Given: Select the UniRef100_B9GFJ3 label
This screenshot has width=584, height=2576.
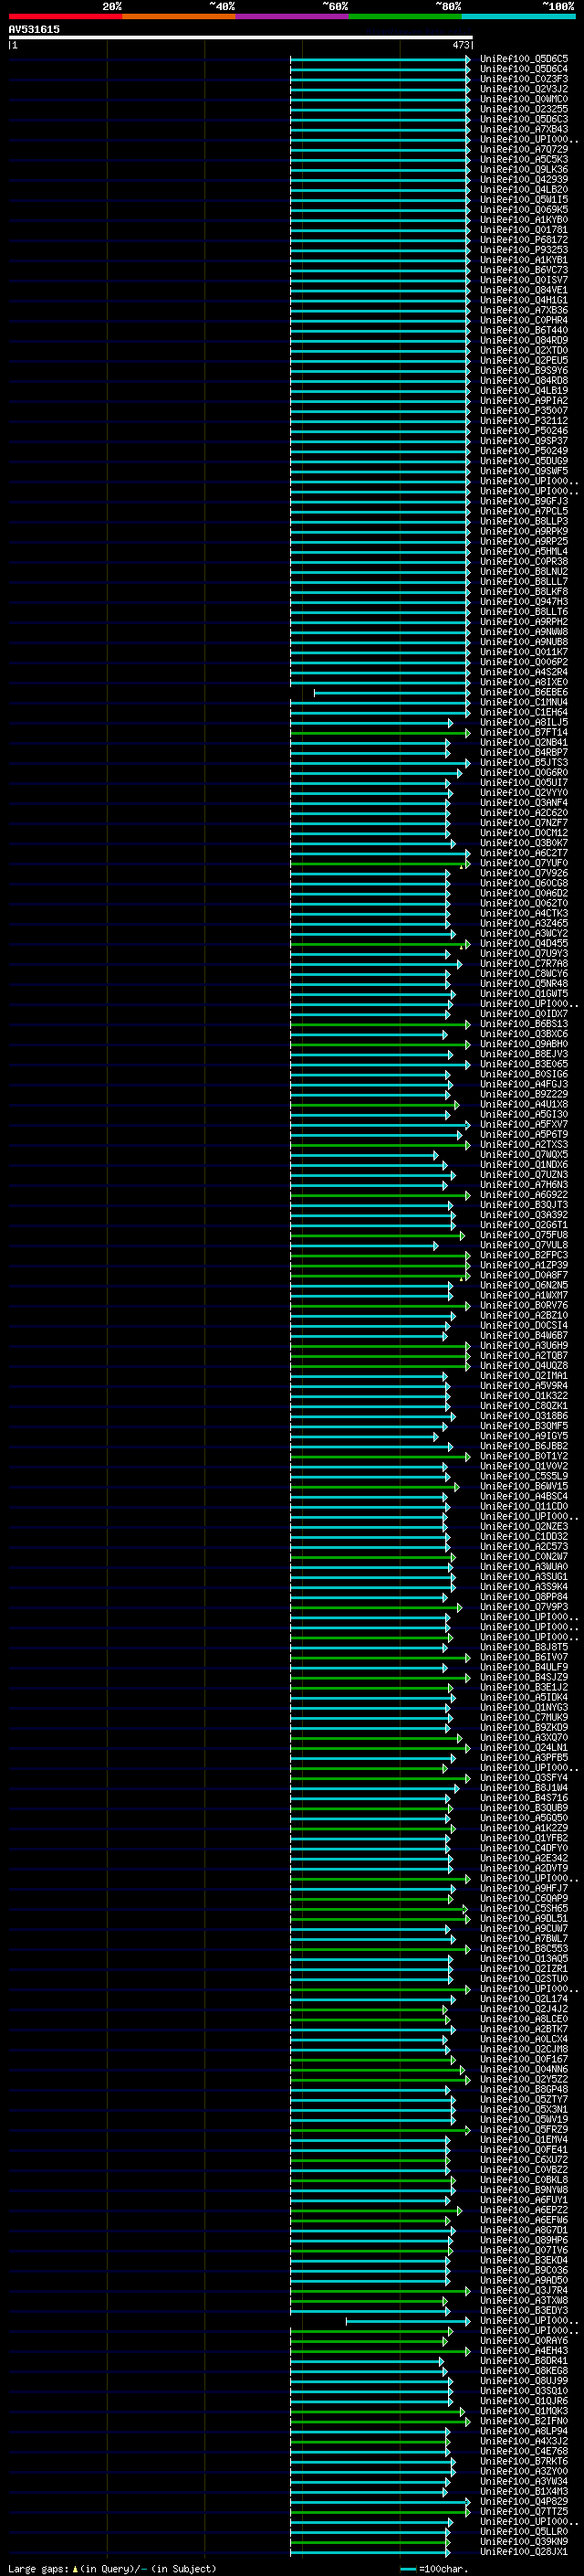Looking at the screenshot, I should 524,501.
